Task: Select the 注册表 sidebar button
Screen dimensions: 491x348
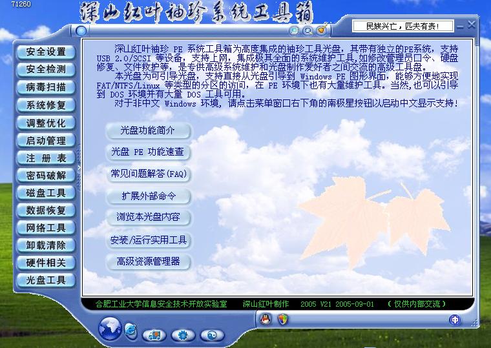Action: 46,158
